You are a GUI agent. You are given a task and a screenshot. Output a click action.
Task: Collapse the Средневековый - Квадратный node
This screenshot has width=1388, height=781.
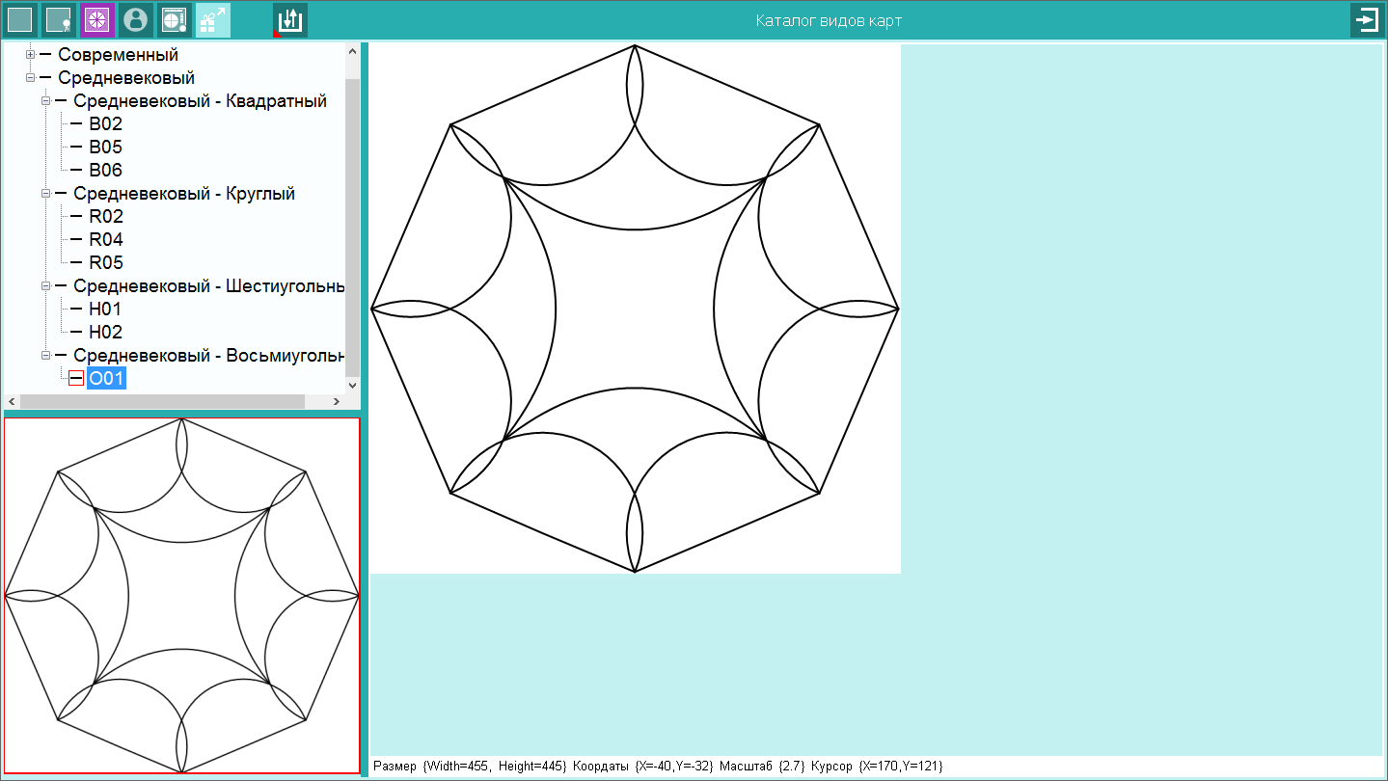tap(45, 101)
